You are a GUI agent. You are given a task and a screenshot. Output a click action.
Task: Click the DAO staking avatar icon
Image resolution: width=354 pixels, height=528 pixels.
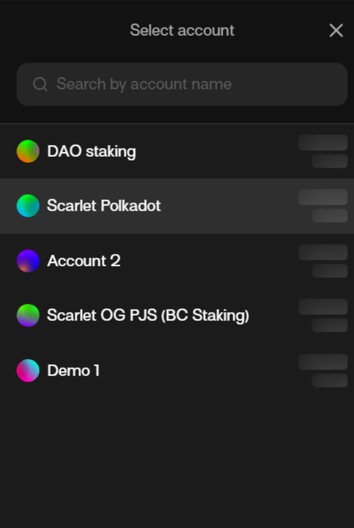tap(28, 151)
